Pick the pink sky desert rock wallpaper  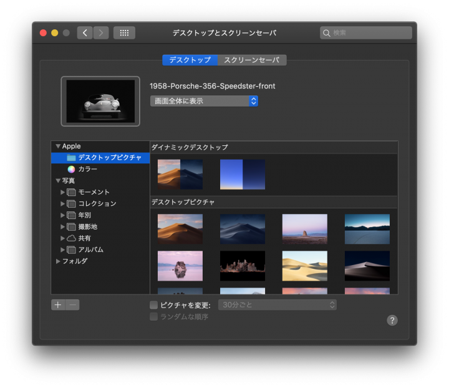coord(305,229)
